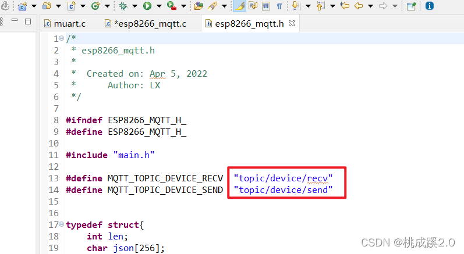Click the Pin Editor icon
464x254 pixels.
[x=412, y=6]
